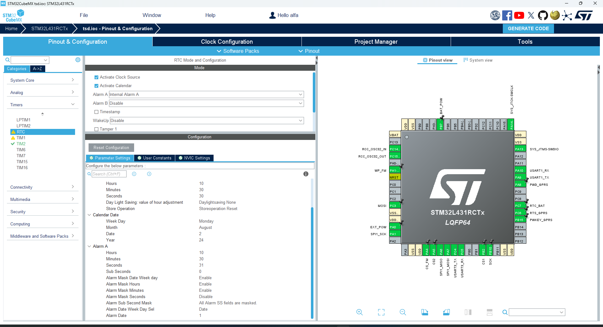Open the Tools tab
The width and height of the screenshot is (603, 327).
(x=525, y=42)
